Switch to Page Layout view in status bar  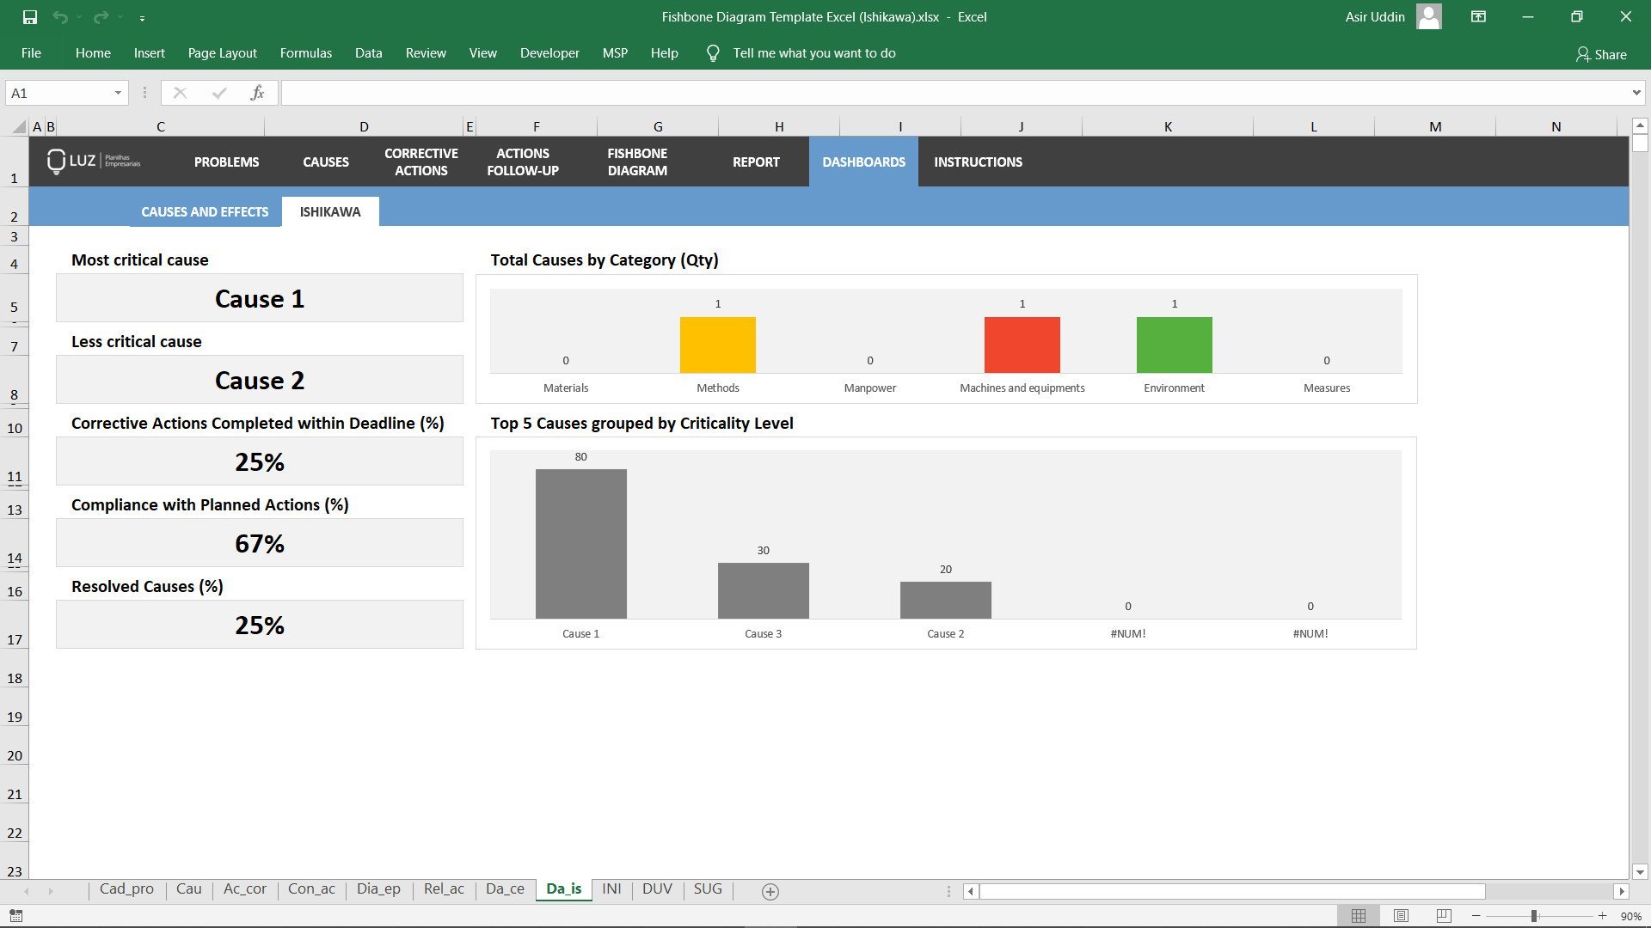[x=1402, y=915]
